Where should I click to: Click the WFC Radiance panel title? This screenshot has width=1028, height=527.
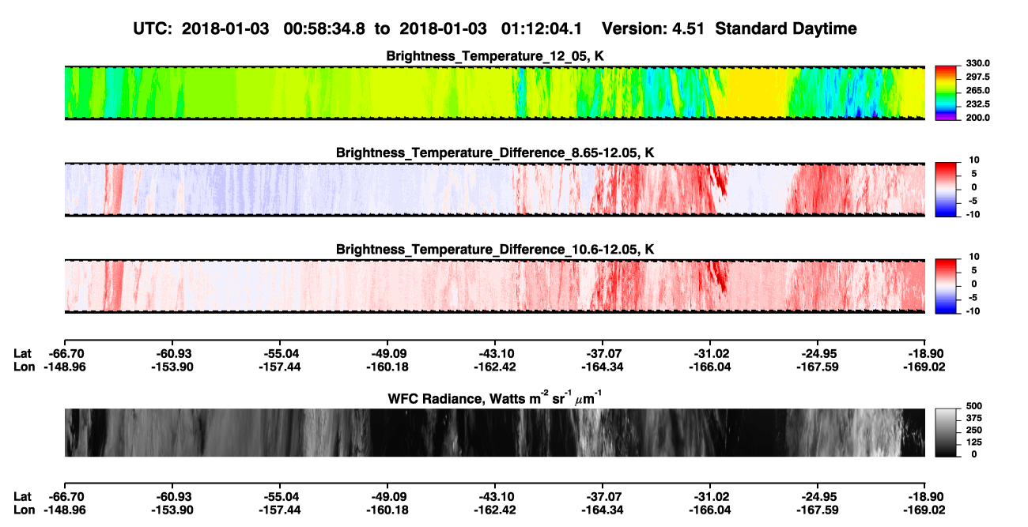click(495, 397)
